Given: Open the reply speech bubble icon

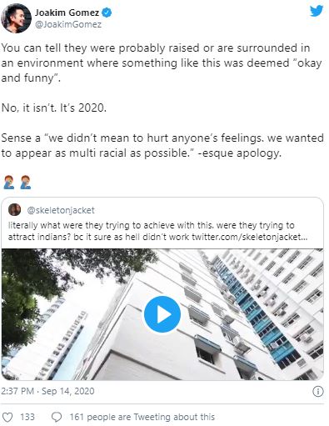Looking at the screenshot, I should 57,417.
